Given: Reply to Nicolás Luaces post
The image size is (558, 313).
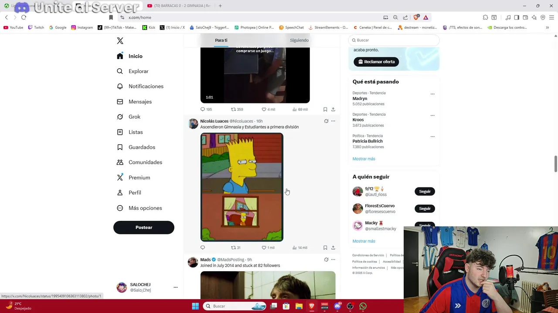Looking at the screenshot, I should (x=203, y=248).
